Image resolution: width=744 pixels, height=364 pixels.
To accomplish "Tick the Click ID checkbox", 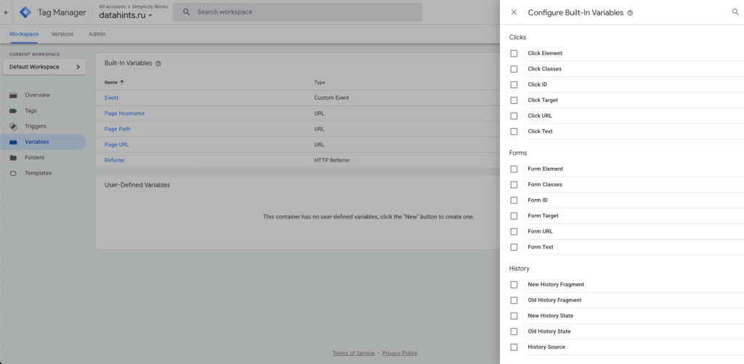I will (x=514, y=85).
